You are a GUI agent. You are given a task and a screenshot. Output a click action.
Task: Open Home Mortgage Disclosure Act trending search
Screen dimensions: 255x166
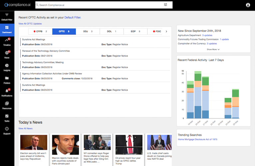click(197, 139)
